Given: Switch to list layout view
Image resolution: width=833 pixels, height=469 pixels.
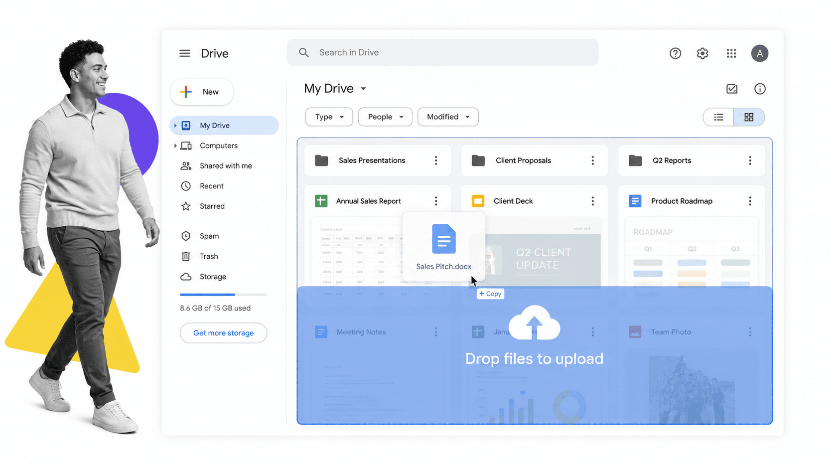Looking at the screenshot, I should [x=718, y=117].
